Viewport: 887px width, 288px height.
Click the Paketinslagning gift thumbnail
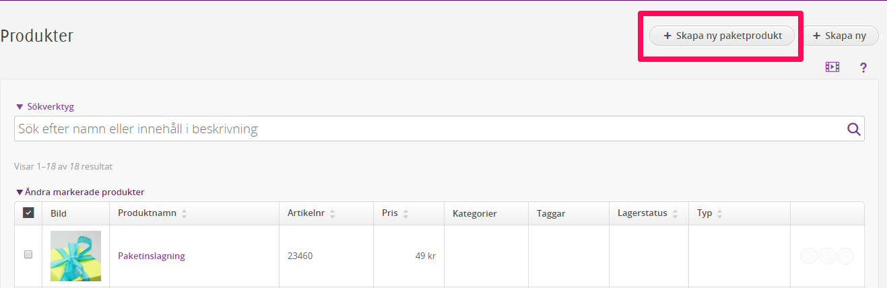tap(75, 256)
